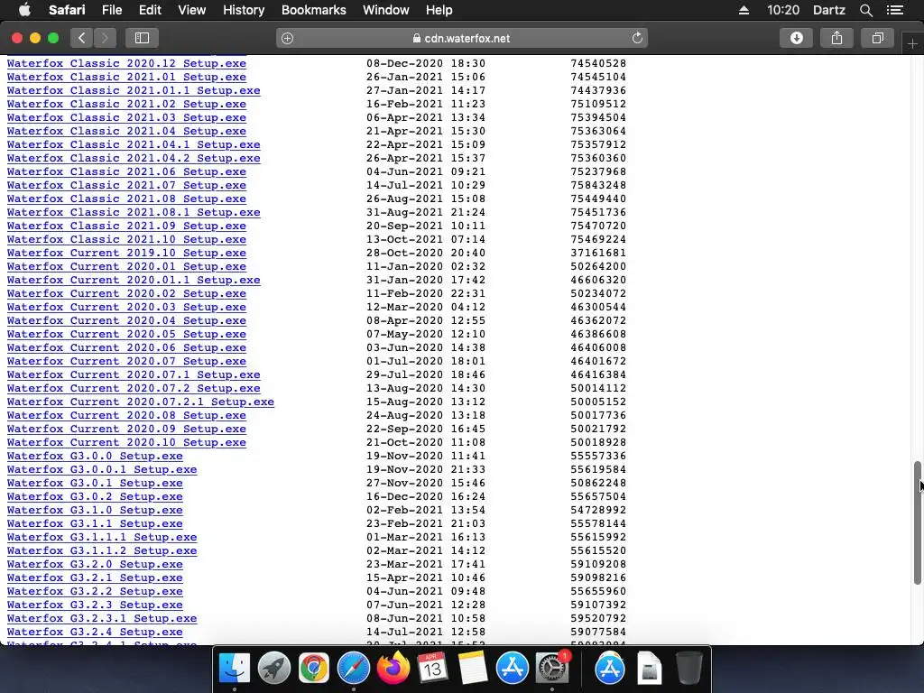924x693 pixels.
Task: Open the Trash in the Dock
Action: (x=688, y=669)
